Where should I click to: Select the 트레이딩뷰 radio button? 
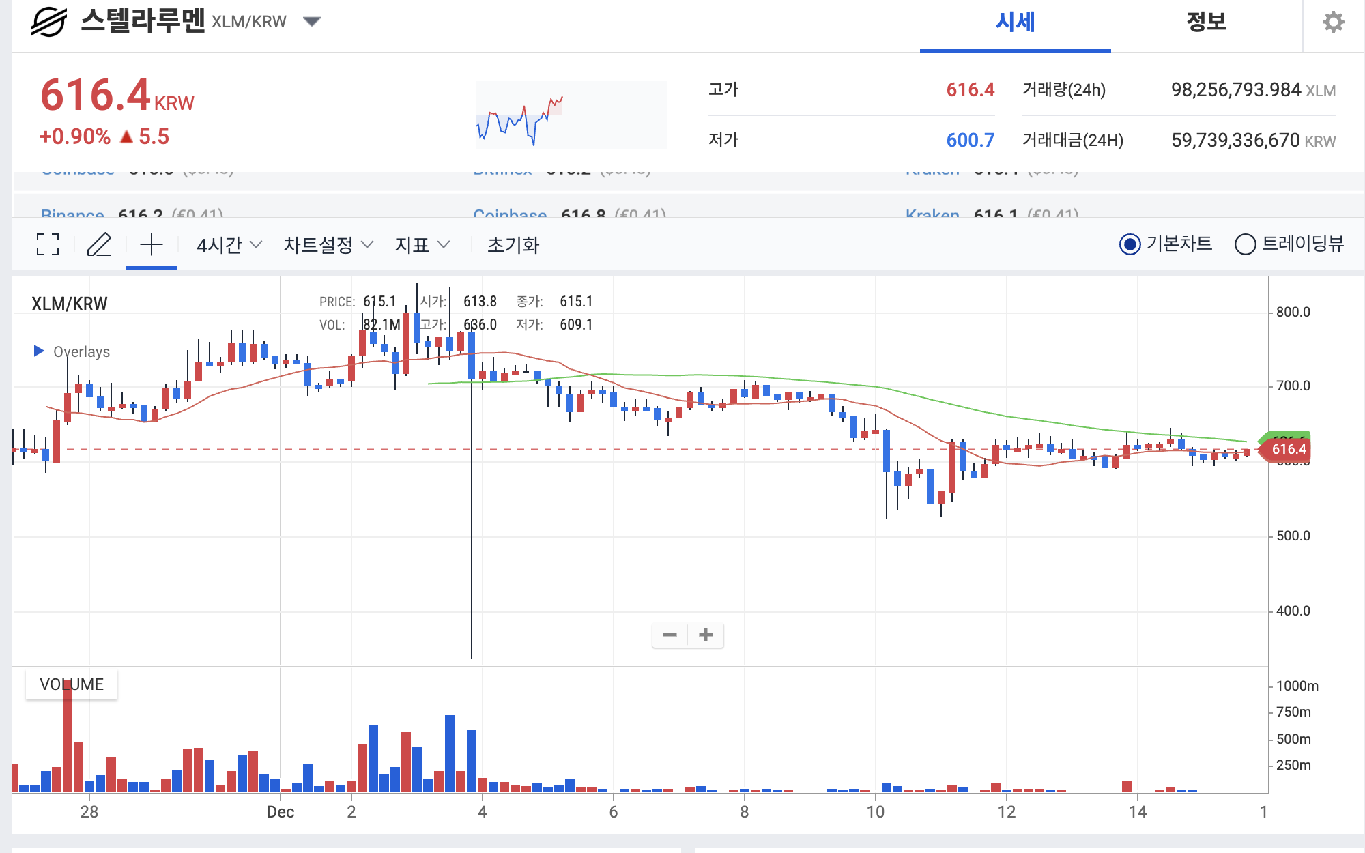(1245, 244)
